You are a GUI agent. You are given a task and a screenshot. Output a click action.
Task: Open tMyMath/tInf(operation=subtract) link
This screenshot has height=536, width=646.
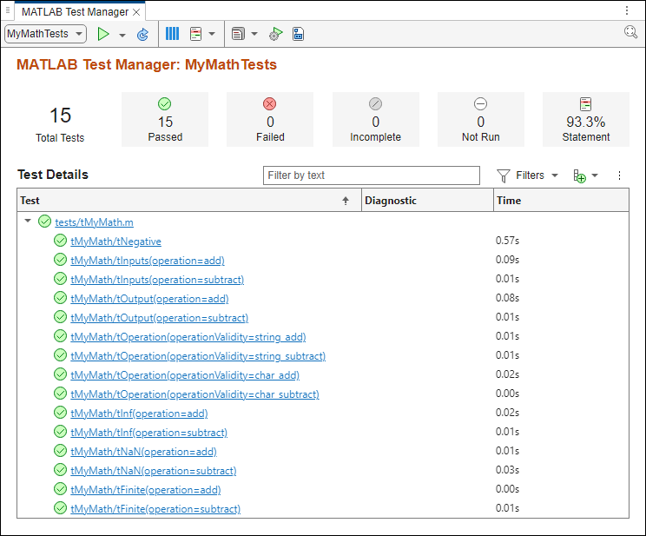coord(148,433)
